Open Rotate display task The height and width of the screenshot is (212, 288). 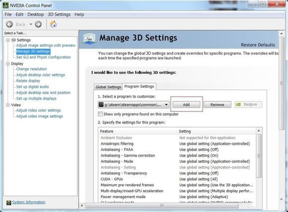[x=28, y=81]
